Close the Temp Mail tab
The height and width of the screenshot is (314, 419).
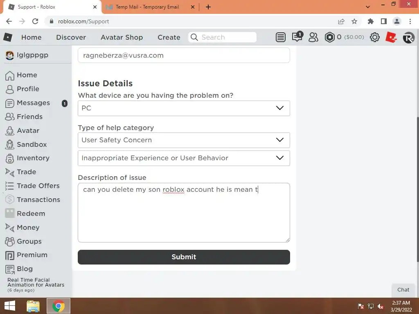(192, 7)
